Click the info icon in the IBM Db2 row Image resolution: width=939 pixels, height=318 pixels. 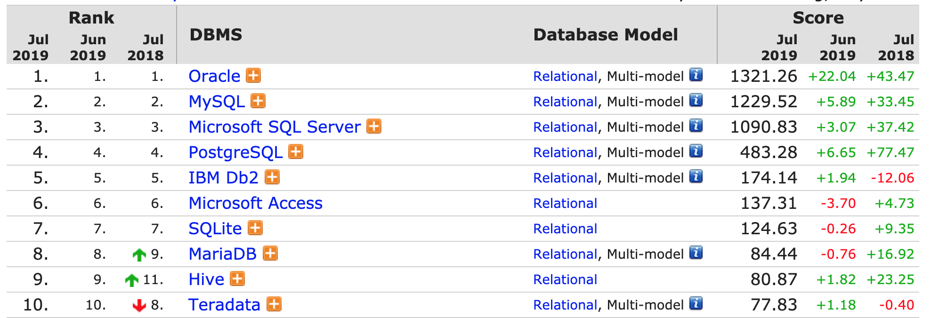click(696, 176)
